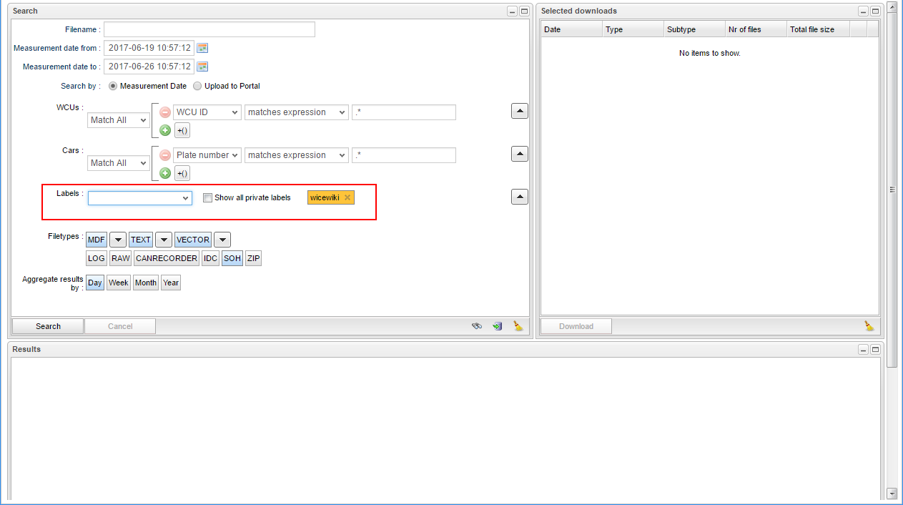Viewport: 903px width, 505px height.
Task: Open the WCU ID field dropdown
Action: 207,112
